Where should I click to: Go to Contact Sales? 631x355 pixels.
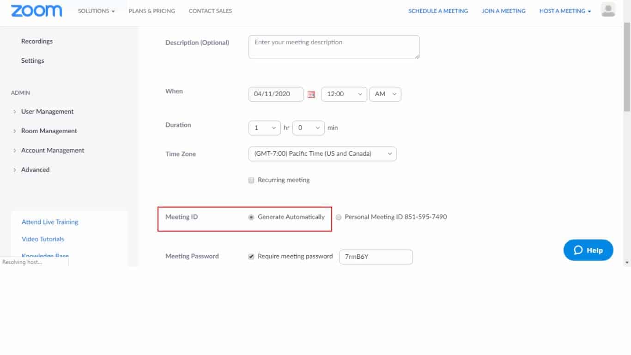point(210,11)
